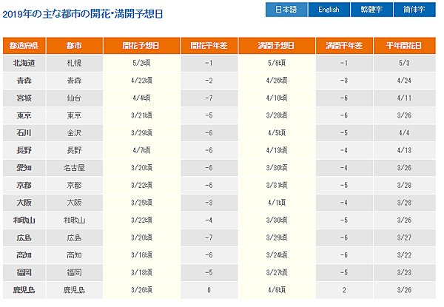Select the 愛知 prefecture cell

[x=24, y=168]
